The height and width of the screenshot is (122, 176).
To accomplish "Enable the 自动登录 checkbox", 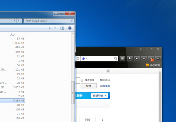I will coord(82,80).
